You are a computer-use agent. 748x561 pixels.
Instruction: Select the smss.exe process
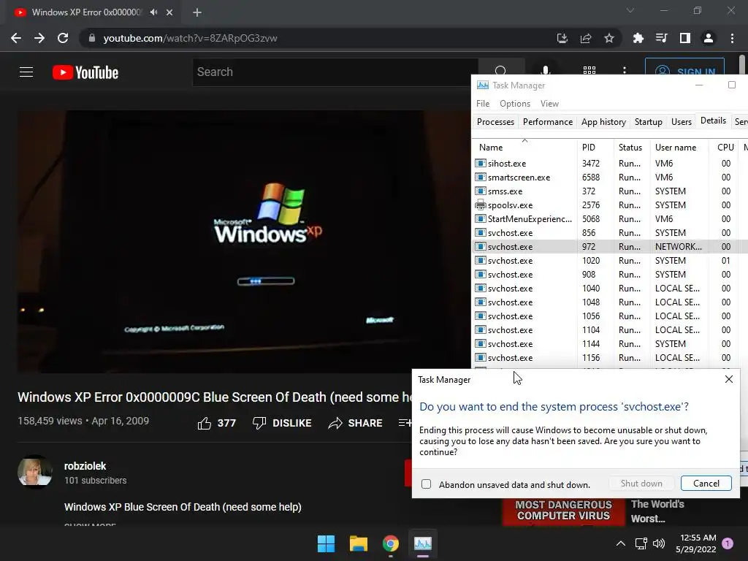point(610,191)
